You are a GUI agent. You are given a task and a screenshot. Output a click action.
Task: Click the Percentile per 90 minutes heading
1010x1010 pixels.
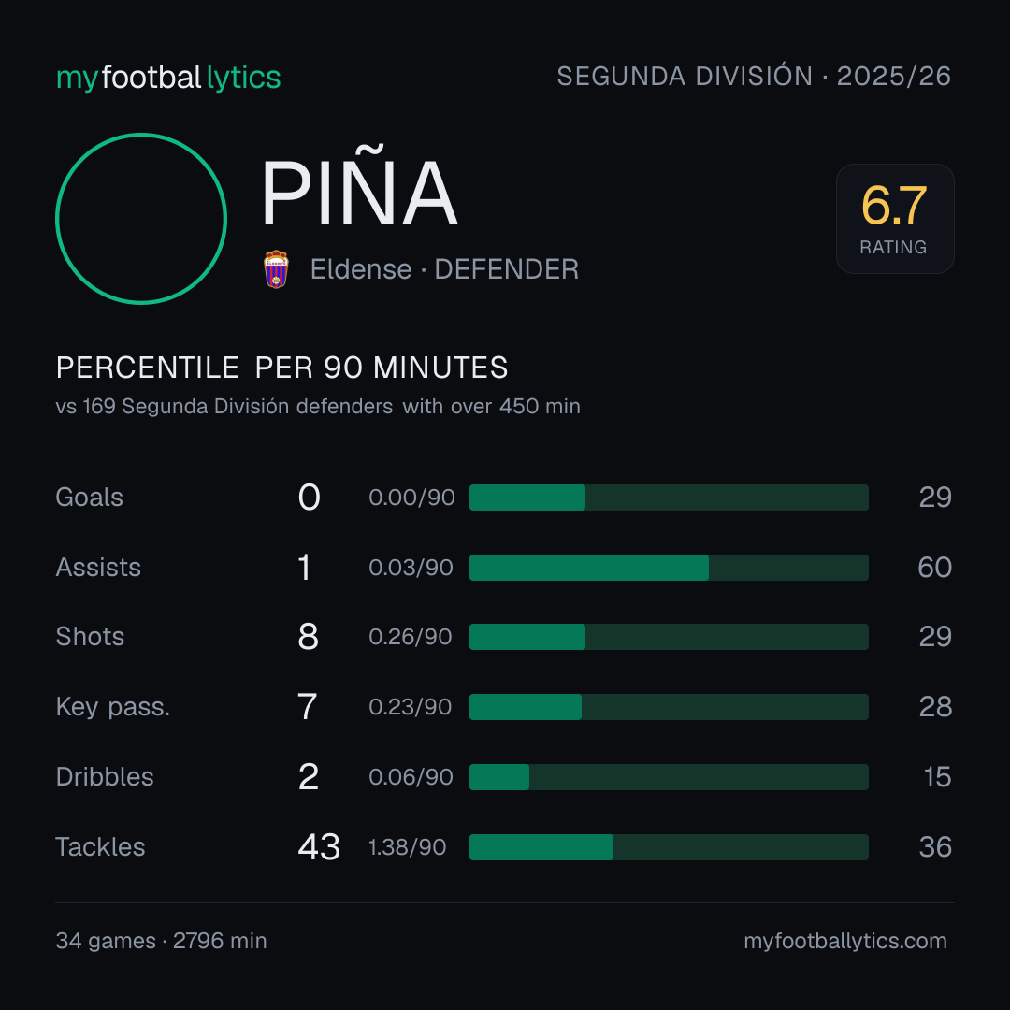click(282, 368)
